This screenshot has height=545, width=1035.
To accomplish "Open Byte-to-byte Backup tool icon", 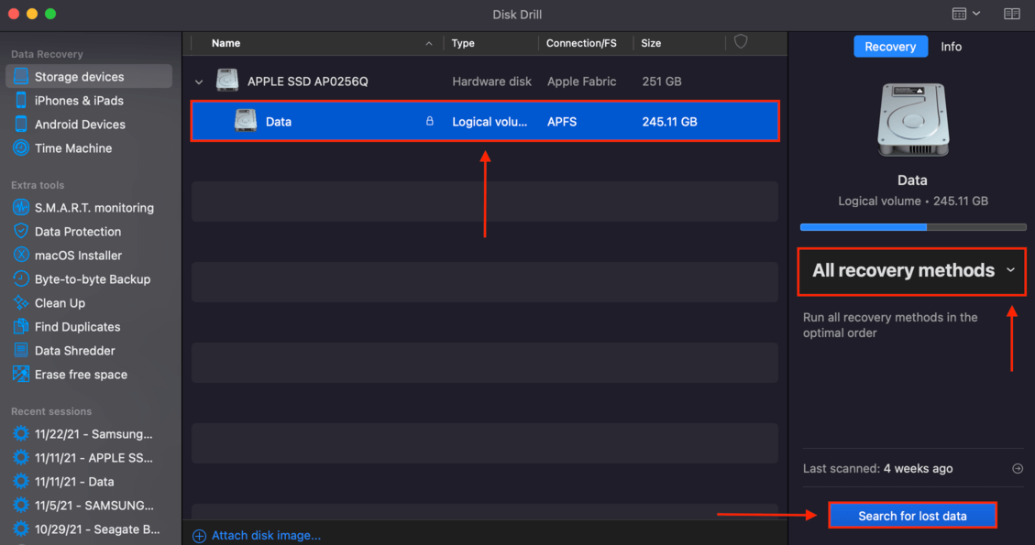I will click(21, 278).
